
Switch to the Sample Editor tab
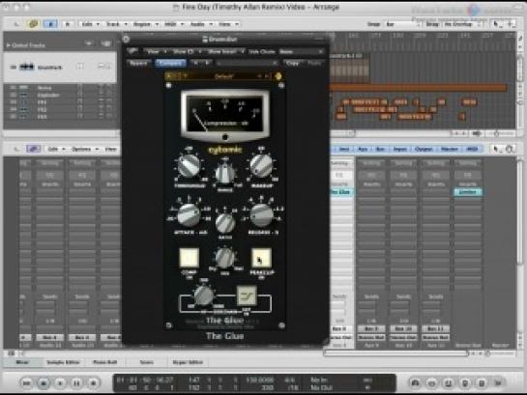[63, 362]
